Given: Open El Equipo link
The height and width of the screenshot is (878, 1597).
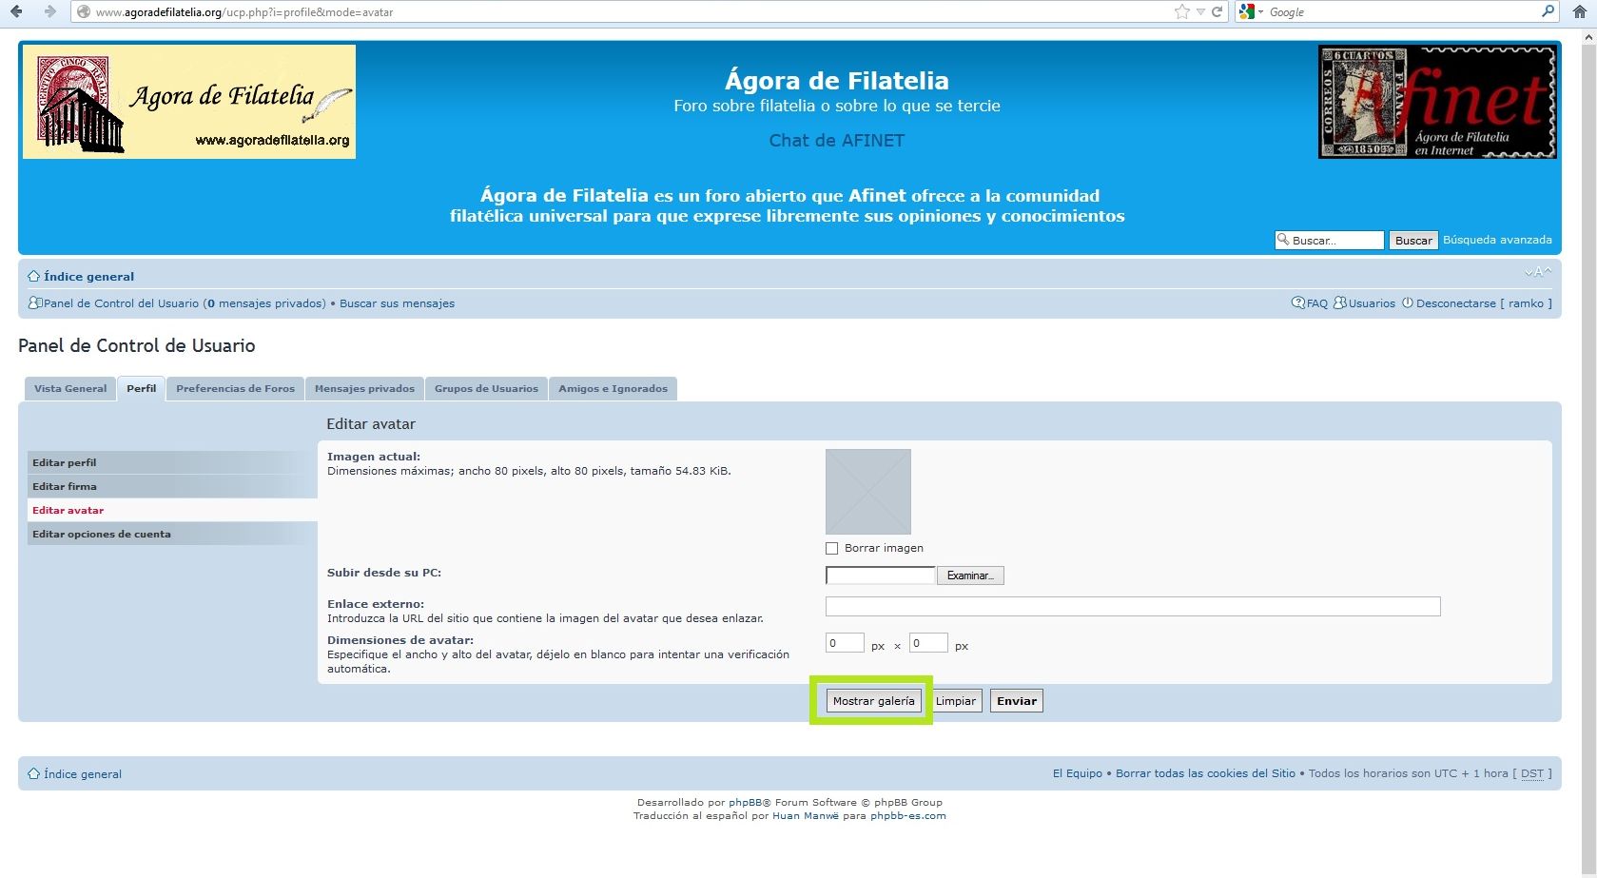Looking at the screenshot, I should (1078, 773).
